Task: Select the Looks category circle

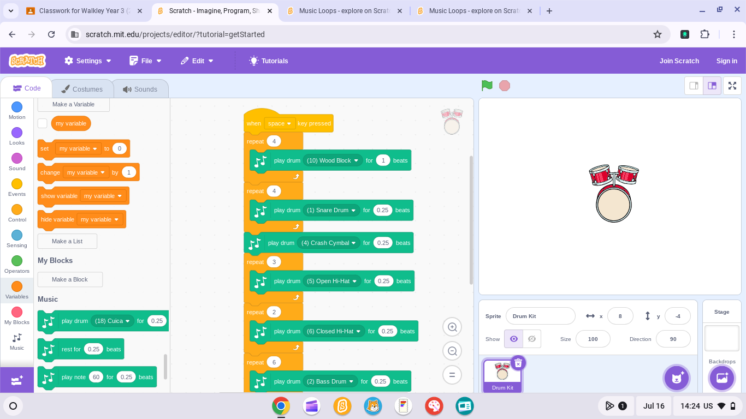Action: click(17, 133)
